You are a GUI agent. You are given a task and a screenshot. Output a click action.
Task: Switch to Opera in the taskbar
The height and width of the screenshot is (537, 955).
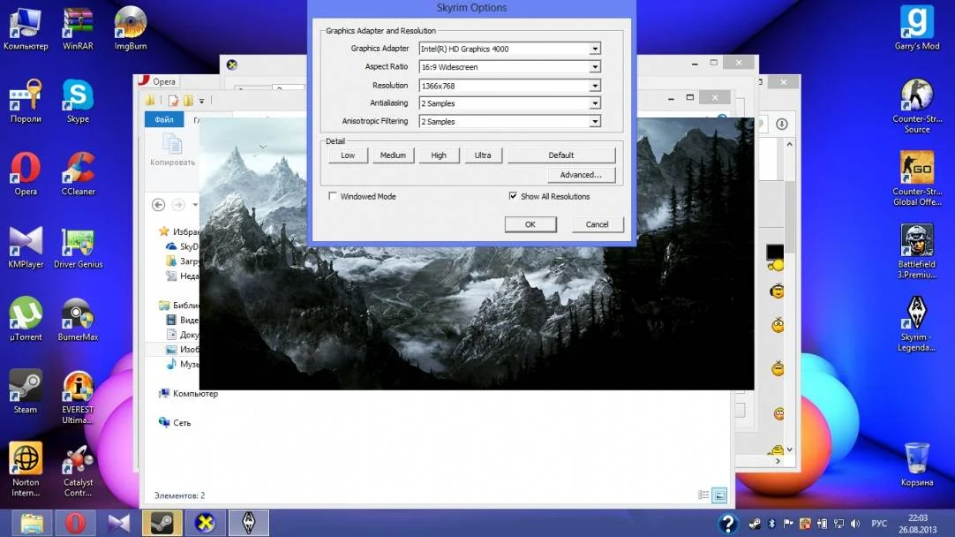[x=76, y=523]
